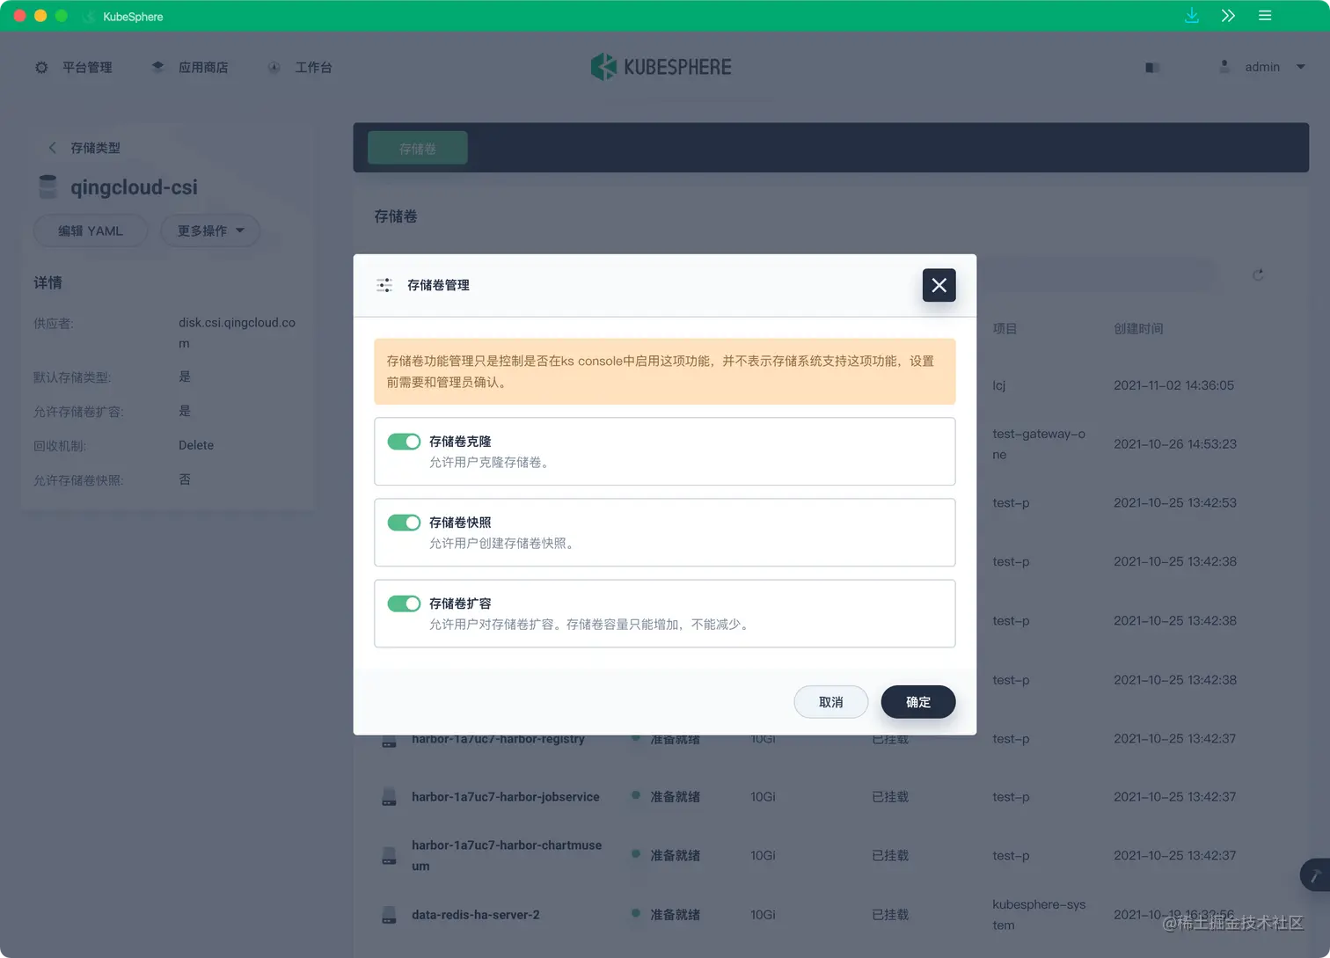This screenshot has height=958, width=1330.
Task: Click the lcj project cell
Action: 999,385
